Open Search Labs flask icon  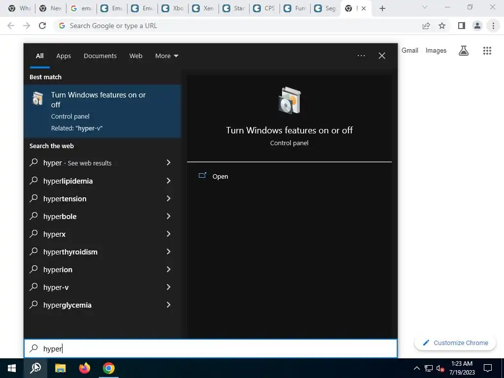point(464,51)
